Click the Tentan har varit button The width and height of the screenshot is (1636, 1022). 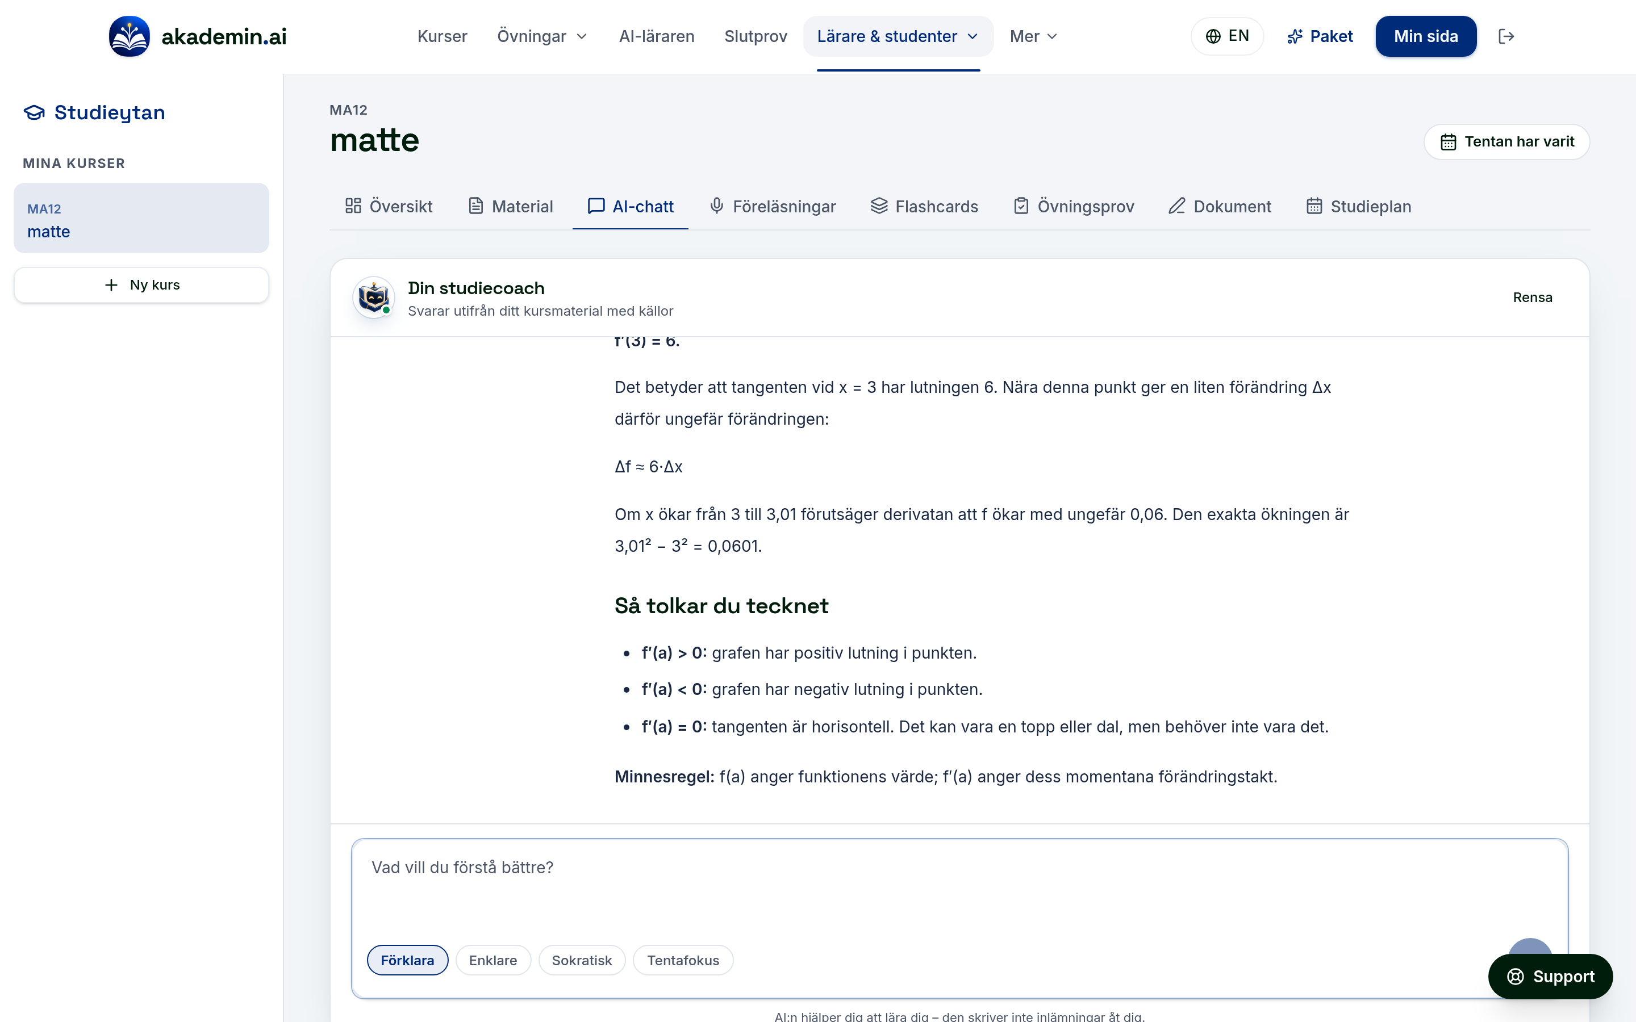coord(1506,142)
